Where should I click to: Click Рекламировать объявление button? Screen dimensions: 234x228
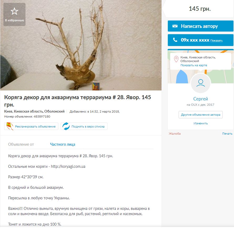tap(31, 126)
